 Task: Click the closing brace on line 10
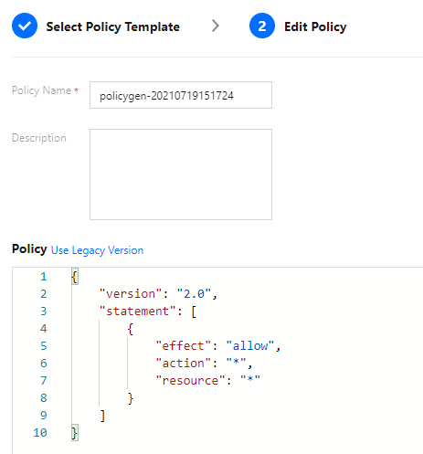[x=75, y=433]
